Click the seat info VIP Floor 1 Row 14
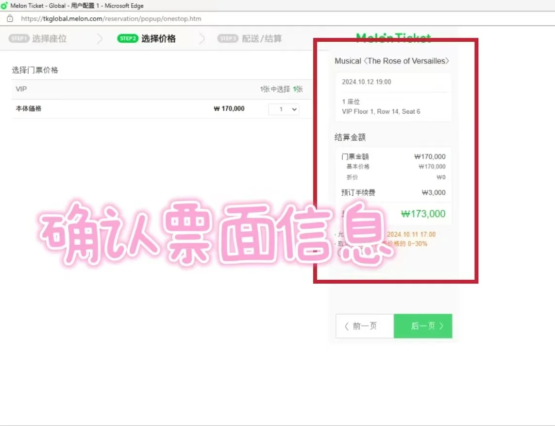 (x=382, y=111)
